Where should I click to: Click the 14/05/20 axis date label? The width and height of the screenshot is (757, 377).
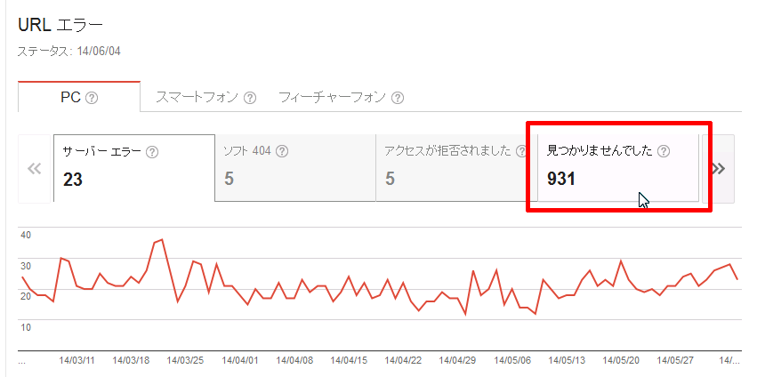click(x=622, y=361)
